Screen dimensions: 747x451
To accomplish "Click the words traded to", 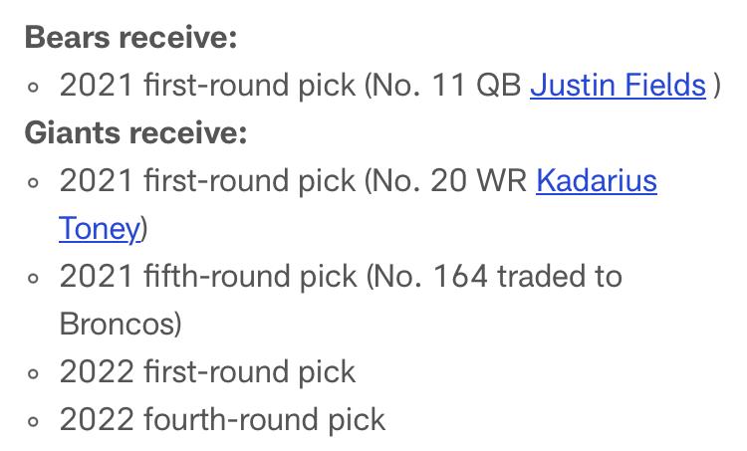I will coord(560,277).
